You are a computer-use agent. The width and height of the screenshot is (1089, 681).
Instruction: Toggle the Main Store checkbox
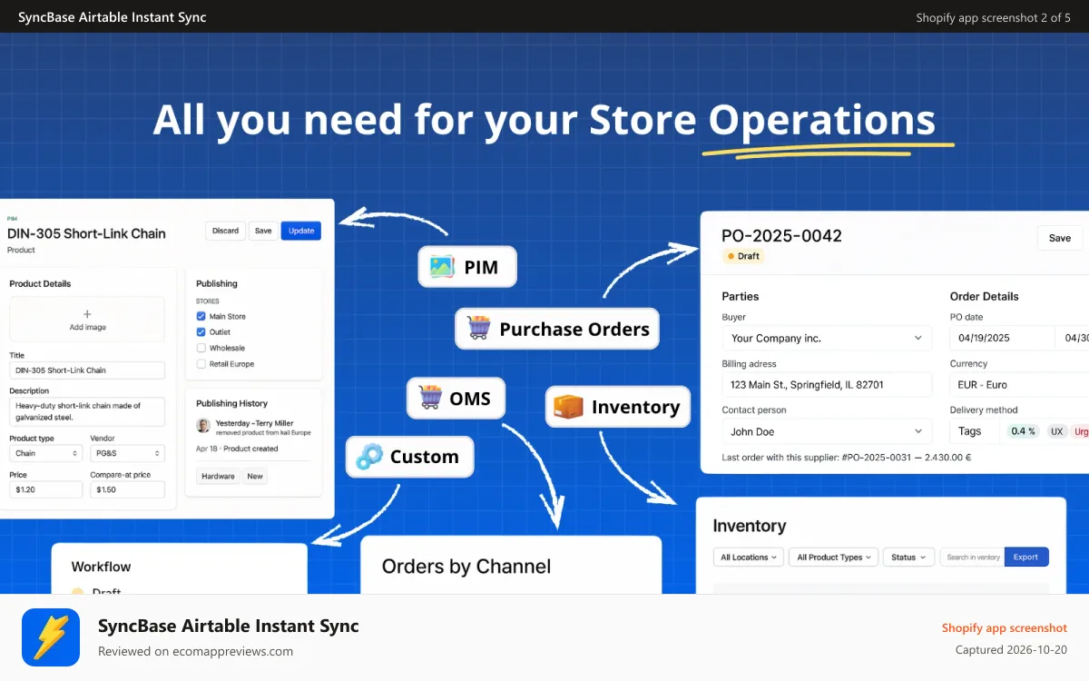pos(201,316)
